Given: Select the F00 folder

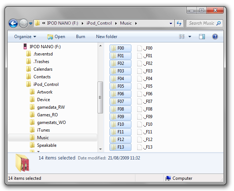Looking at the screenshot, I should coord(120,48).
